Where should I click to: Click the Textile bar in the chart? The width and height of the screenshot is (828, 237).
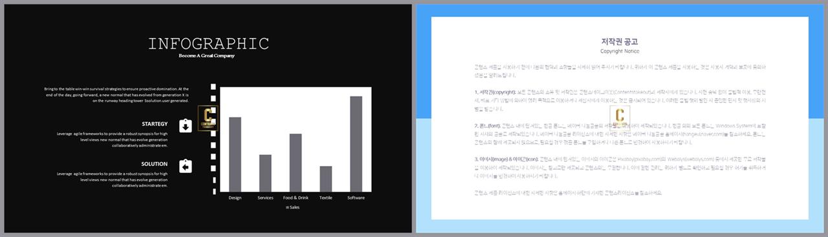pos(326,179)
